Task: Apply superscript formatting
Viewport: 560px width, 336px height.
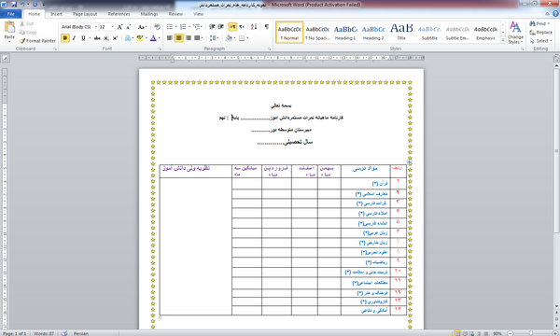Action: pos(115,38)
